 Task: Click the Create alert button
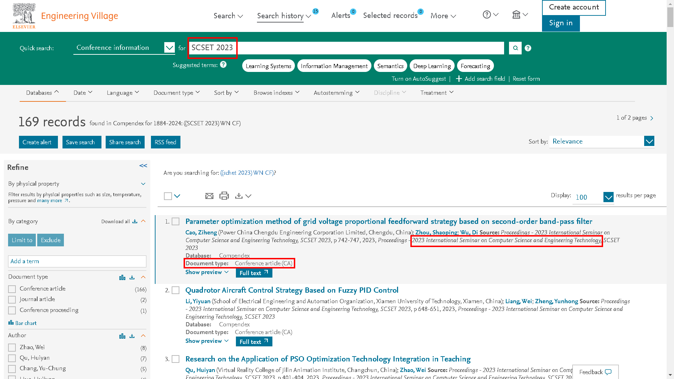tap(38, 142)
